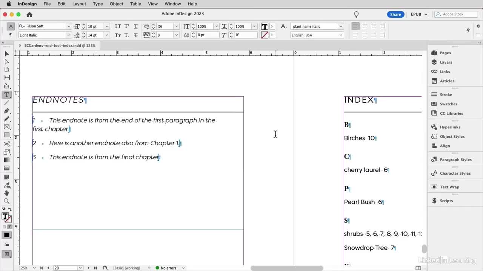The image size is (483, 271).
Task: Click the text fill color swatch
Action: click(265, 26)
